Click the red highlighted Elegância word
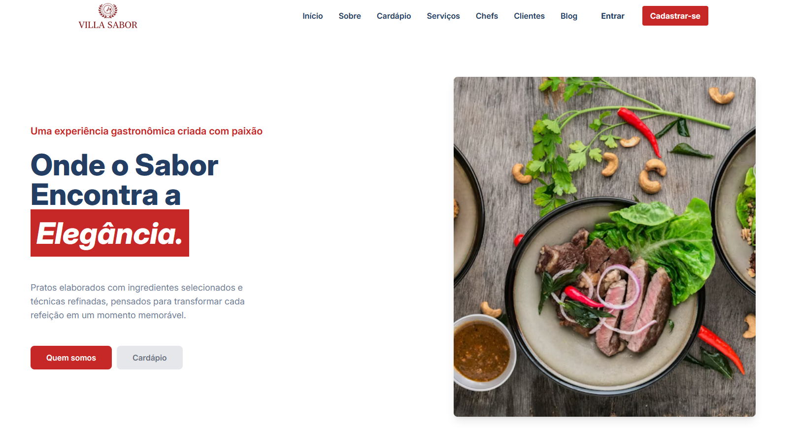Viewport: 799px width, 432px height. tap(110, 233)
